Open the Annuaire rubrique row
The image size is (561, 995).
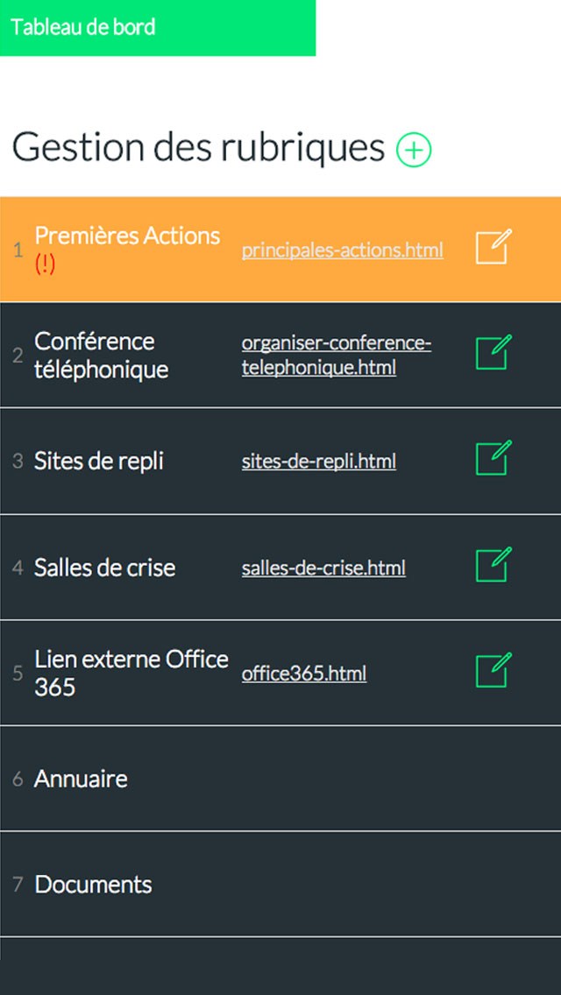click(x=81, y=779)
